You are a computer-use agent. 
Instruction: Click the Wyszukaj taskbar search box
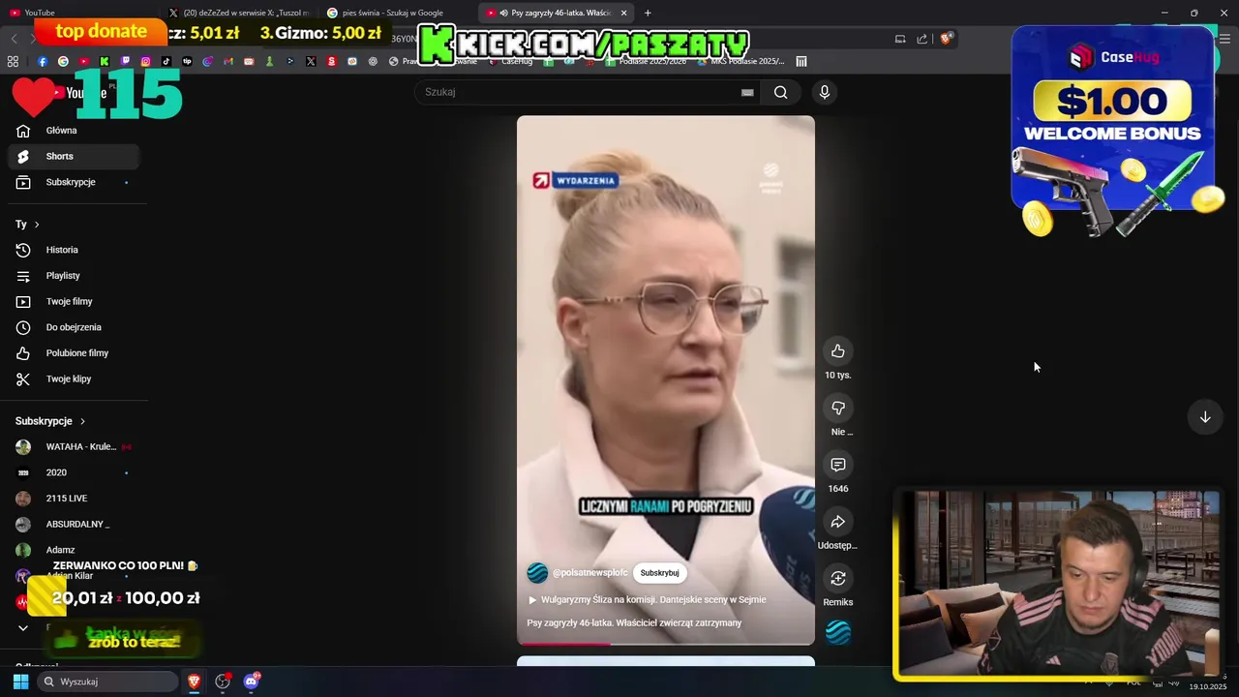pyautogui.click(x=106, y=682)
